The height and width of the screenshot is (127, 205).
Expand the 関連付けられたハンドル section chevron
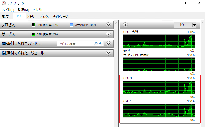tap(109, 44)
